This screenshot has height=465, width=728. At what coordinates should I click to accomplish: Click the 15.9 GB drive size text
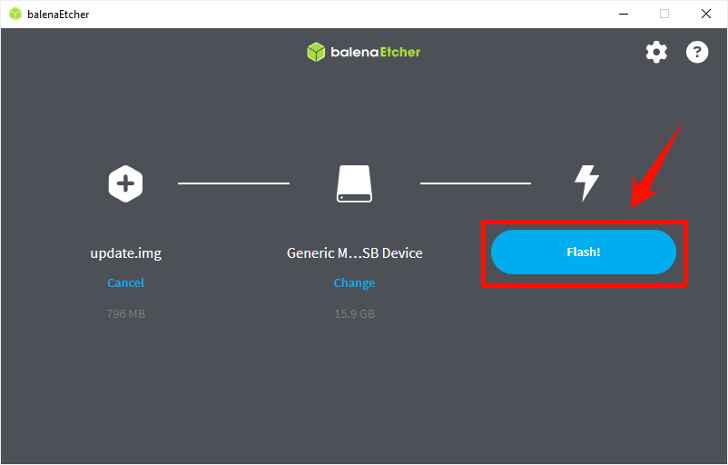click(354, 314)
